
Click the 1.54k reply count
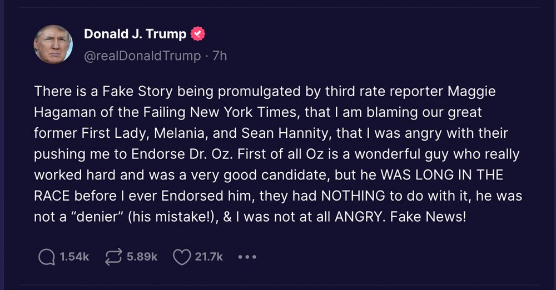pyautogui.click(x=74, y=257)
